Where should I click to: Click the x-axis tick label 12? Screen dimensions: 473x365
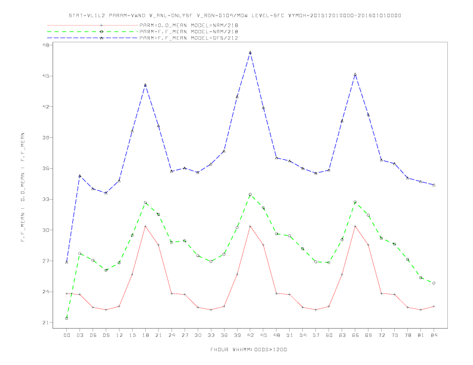click(119, 335)
